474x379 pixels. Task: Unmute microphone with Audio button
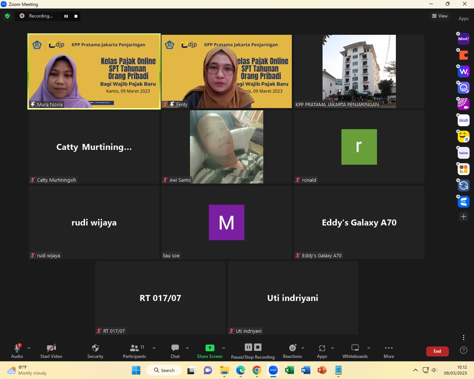17,351
